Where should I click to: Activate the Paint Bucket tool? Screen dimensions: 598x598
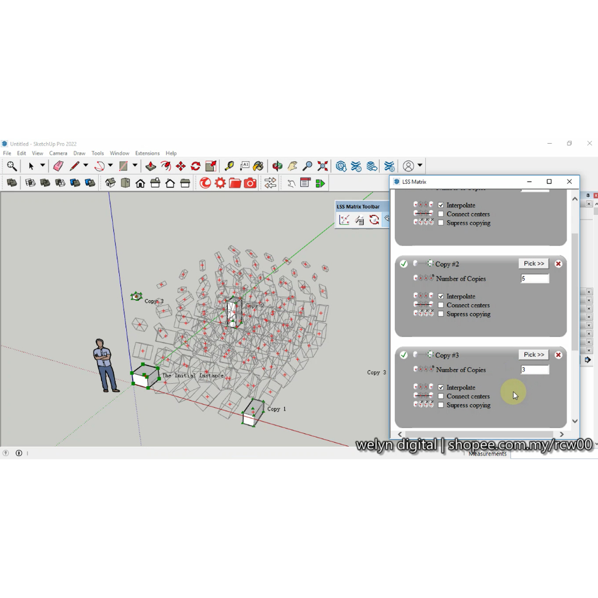[x=258, y=166]
